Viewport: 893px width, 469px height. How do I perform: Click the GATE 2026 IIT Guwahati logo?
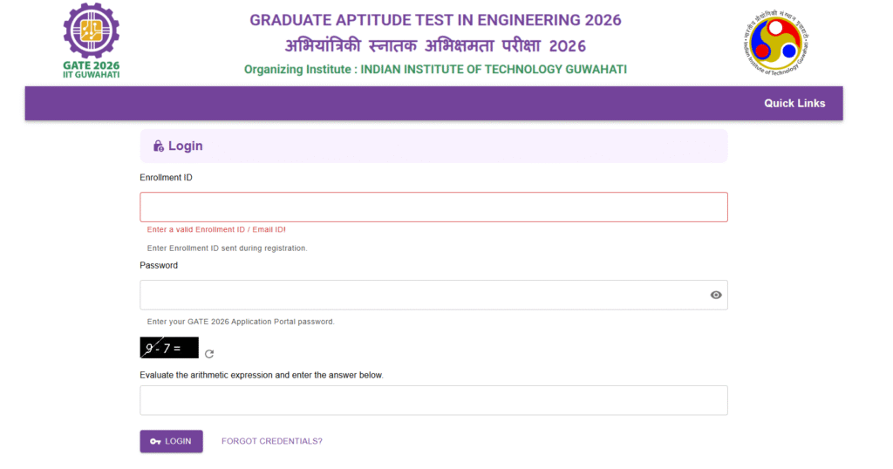[x=91, y=40]
